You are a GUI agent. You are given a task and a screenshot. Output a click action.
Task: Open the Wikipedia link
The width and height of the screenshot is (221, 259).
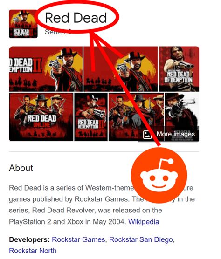pyautogui.click(x=144, y=222)
